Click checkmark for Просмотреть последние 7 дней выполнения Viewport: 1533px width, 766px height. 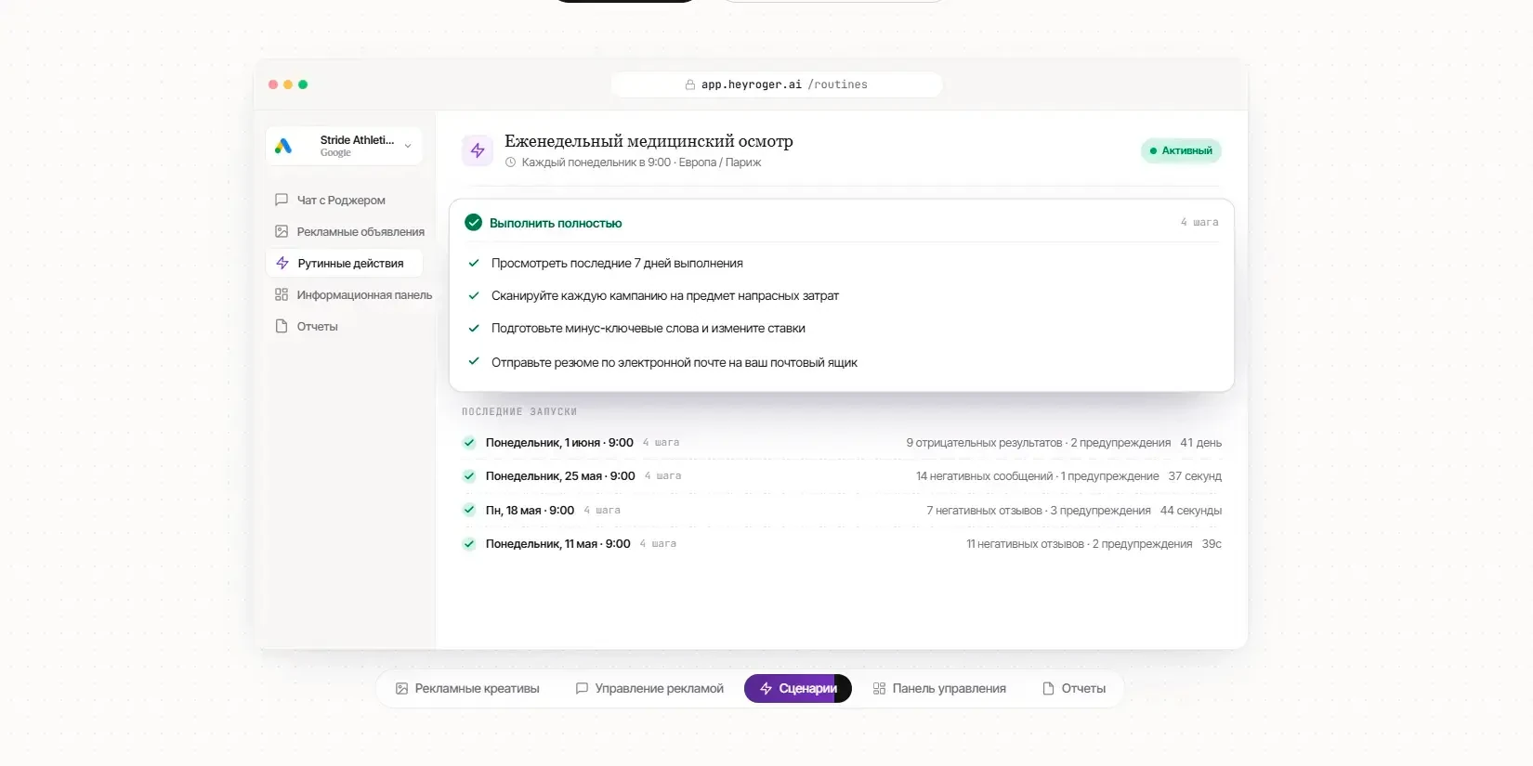coord(474,263)
